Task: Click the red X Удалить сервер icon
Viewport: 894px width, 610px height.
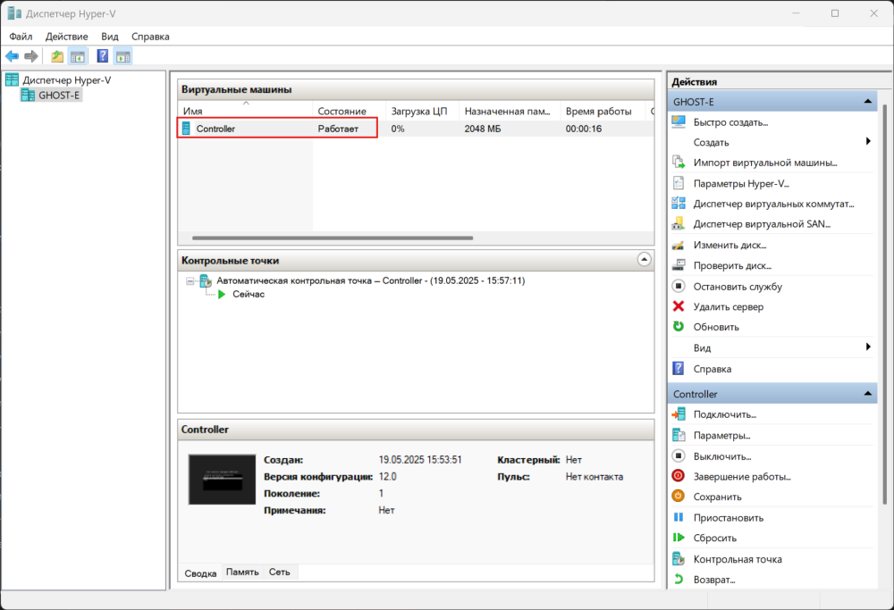Action: point(679,306)
